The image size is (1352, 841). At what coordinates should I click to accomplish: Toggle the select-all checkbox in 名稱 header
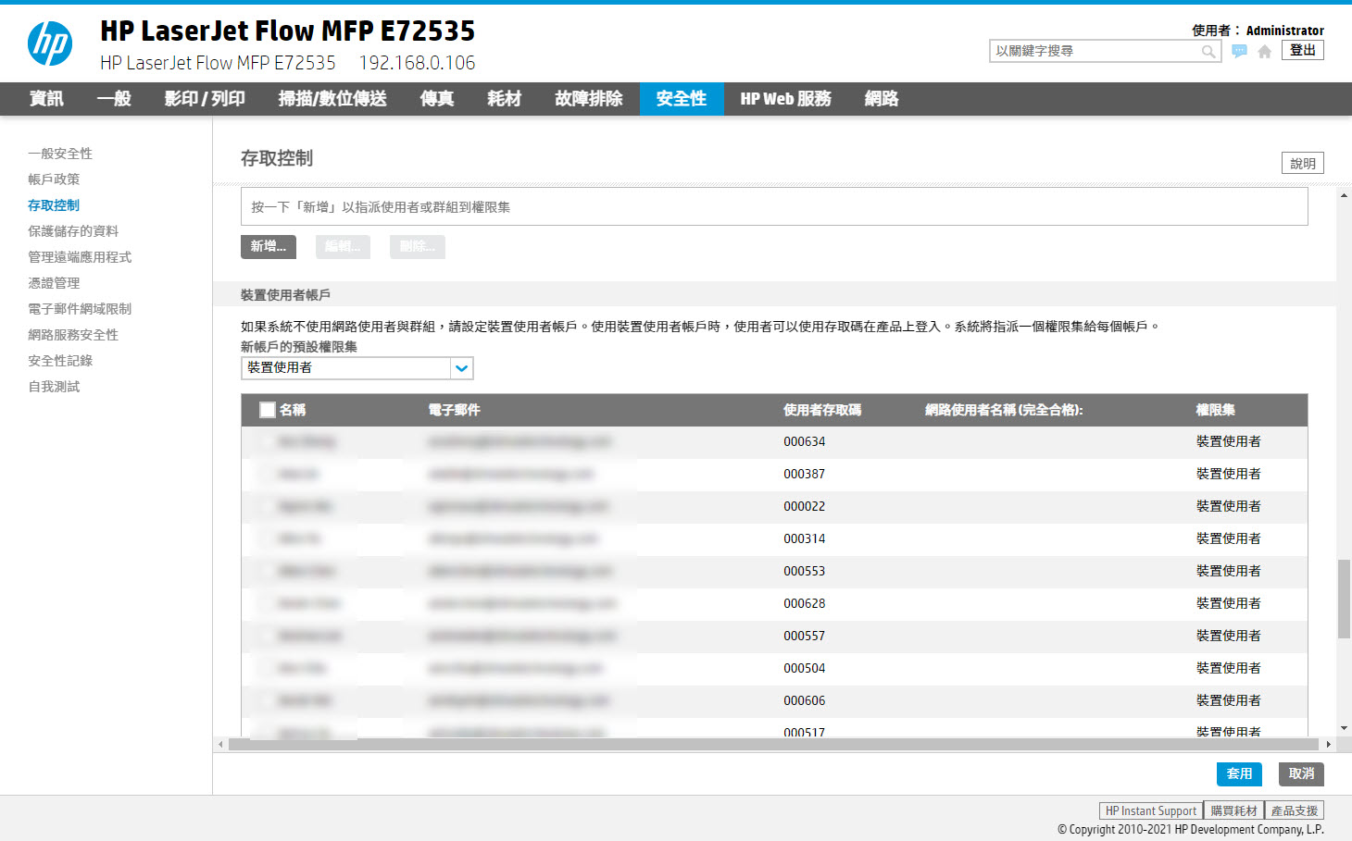click(267, 408)
